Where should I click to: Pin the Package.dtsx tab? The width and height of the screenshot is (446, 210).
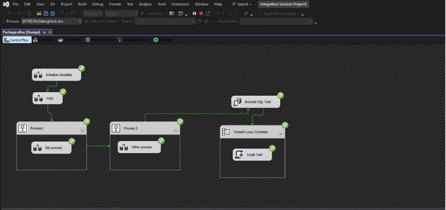click(x=44, y=32)
